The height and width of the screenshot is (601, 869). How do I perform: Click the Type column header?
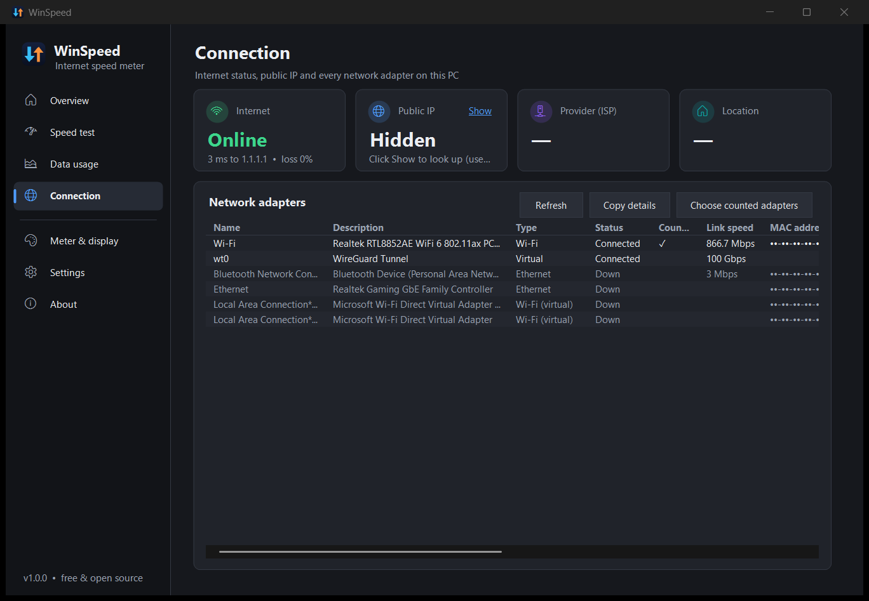[526, 228]
